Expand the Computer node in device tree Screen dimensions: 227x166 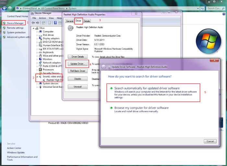point(37,32)
